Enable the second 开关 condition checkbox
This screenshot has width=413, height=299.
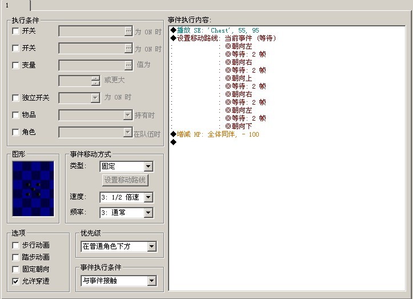point(15,48)
